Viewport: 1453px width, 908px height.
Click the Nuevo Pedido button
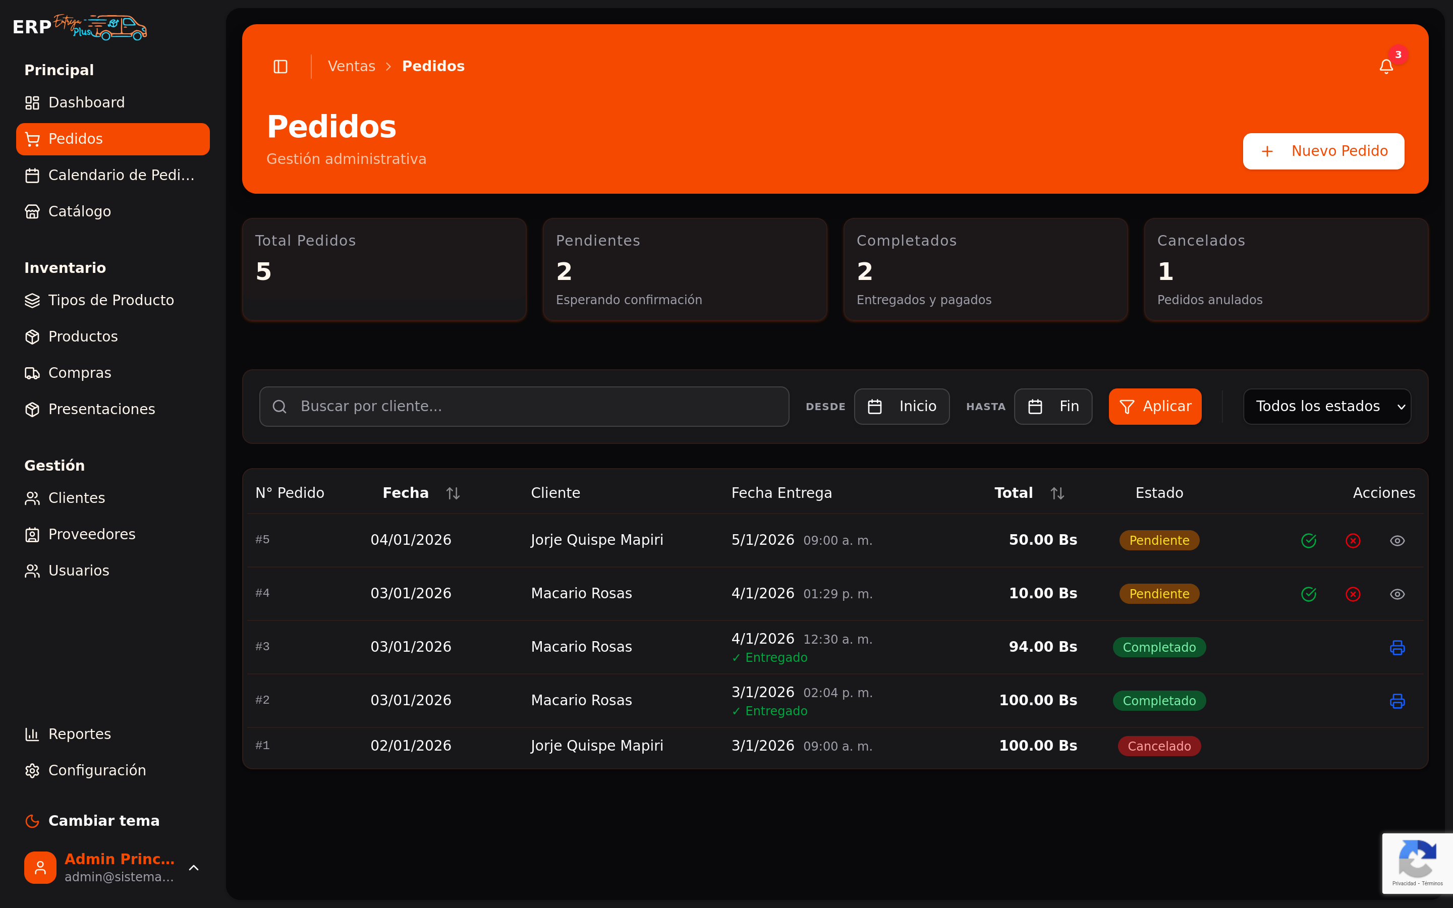click(x=1323, y=151)
